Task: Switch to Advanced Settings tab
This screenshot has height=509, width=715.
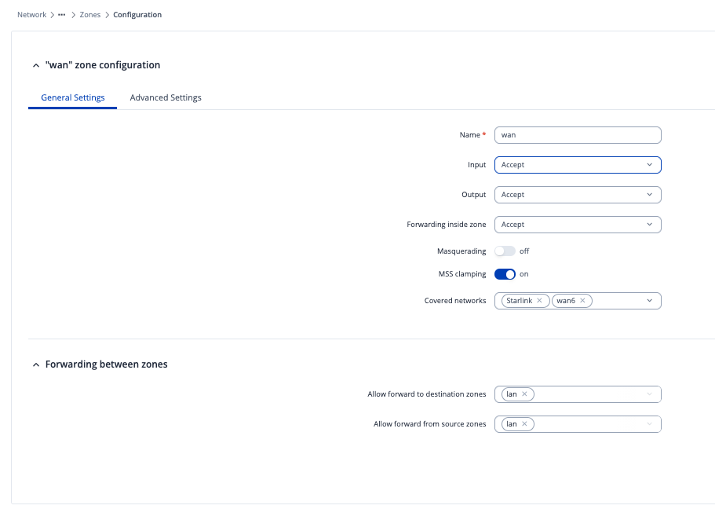Action: click(166, 98)
